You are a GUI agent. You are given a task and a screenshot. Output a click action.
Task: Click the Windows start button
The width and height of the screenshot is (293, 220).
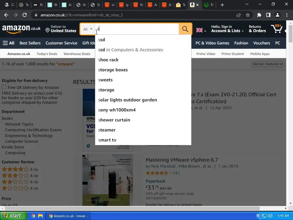click(13, 216)
